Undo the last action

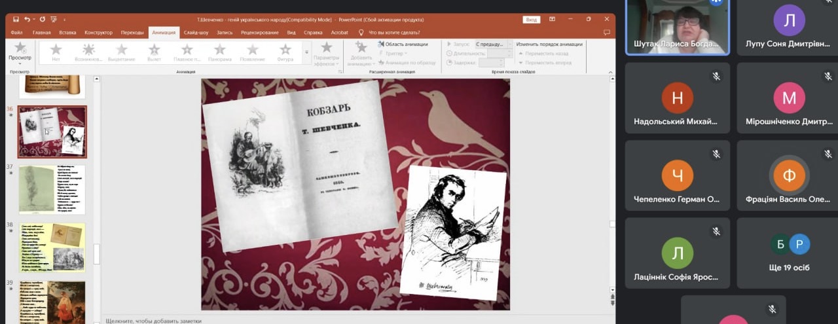(x=27, y=20)
